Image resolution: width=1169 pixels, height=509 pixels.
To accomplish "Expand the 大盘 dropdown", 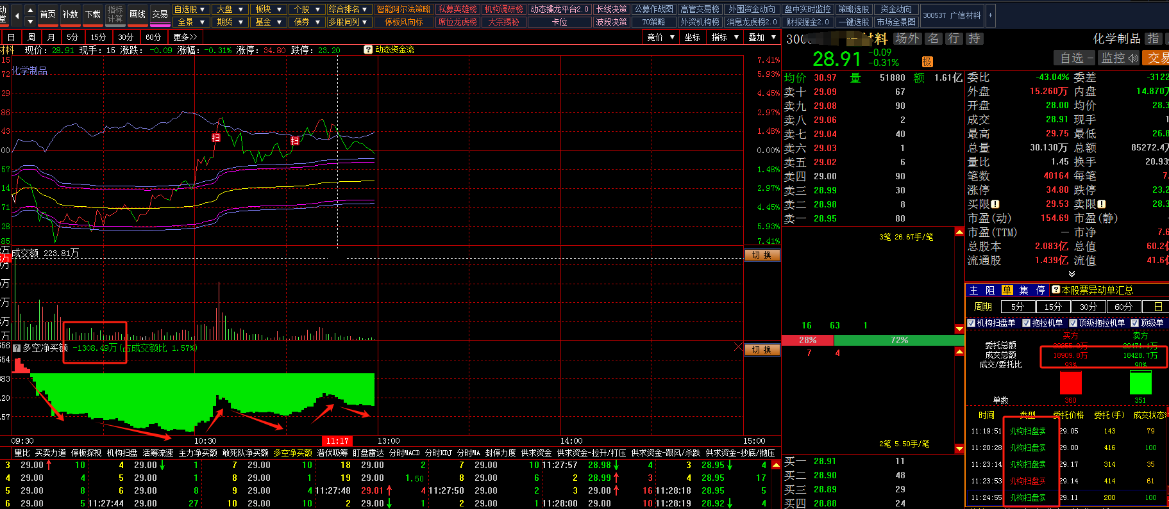I will (x=230, y=9).
